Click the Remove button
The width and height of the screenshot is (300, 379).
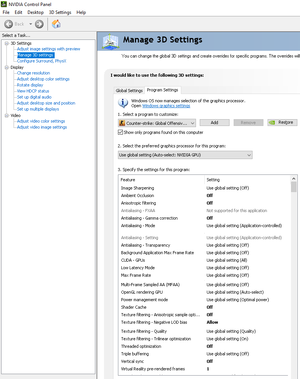(x=248, y=123)
